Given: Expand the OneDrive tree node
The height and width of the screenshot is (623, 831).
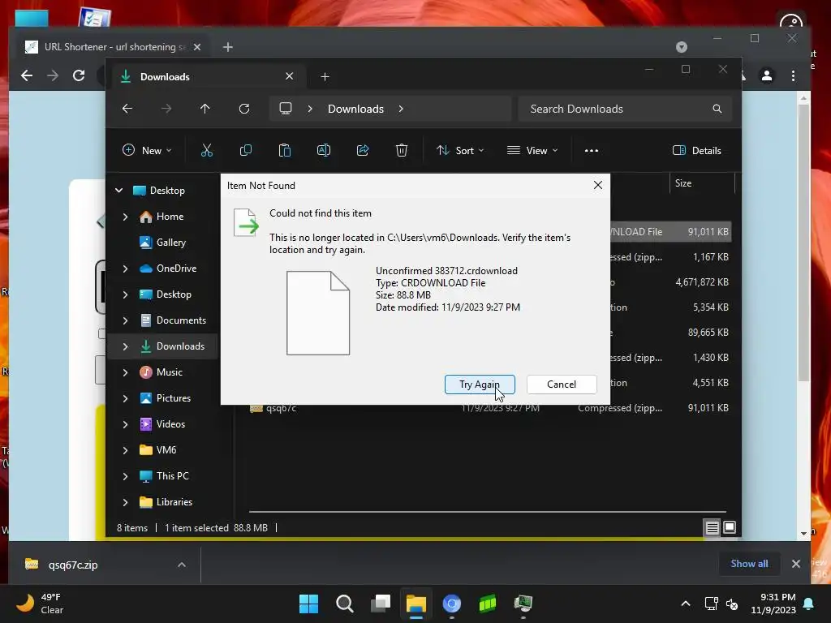Looking at the screenshot, I should (x=125, y=268).
